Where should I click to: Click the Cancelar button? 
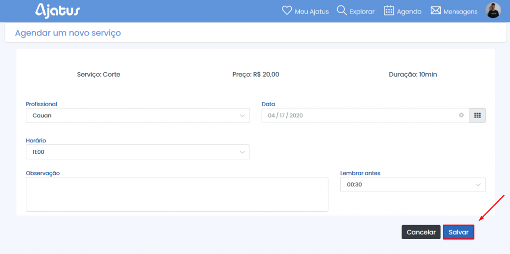(x=421, y=232)
